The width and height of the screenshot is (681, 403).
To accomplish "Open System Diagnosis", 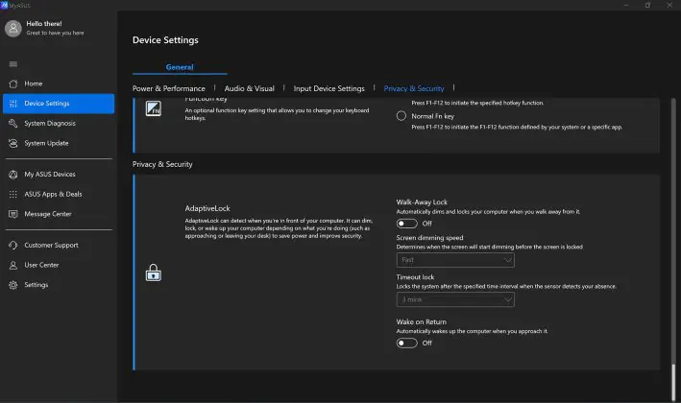I will pos(59,123).
